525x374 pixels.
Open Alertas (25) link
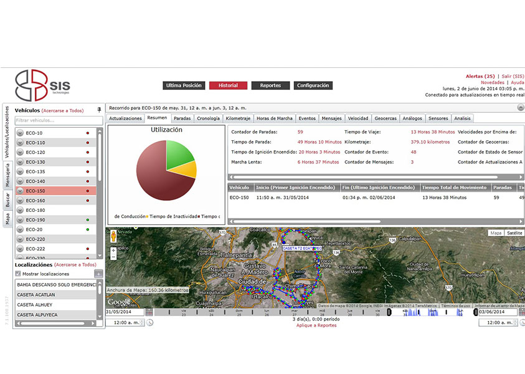coord(480,77)
